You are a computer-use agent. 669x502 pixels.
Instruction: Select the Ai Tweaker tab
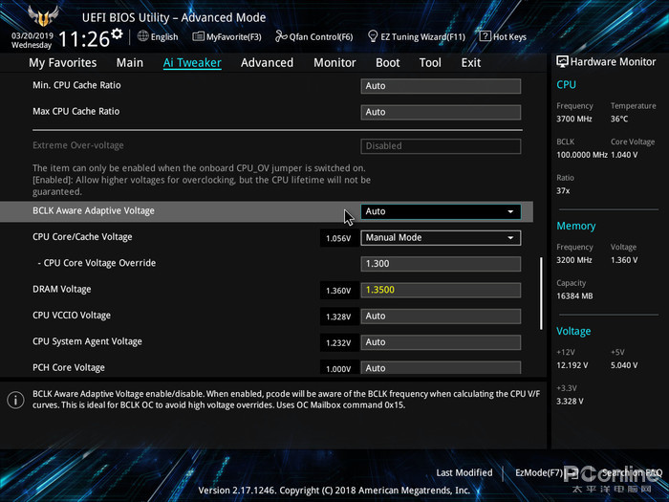[x=192, y=63]
